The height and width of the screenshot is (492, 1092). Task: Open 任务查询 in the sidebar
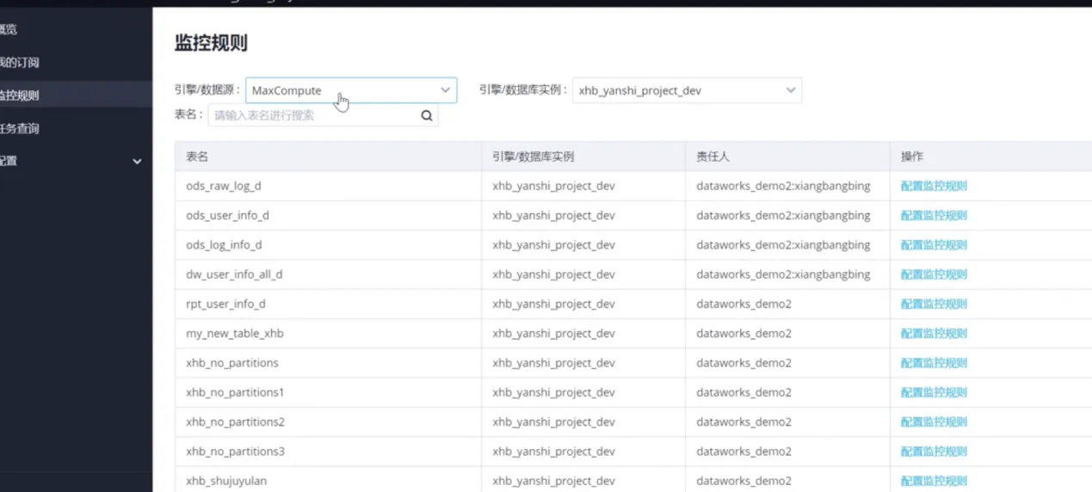(18, 128)
